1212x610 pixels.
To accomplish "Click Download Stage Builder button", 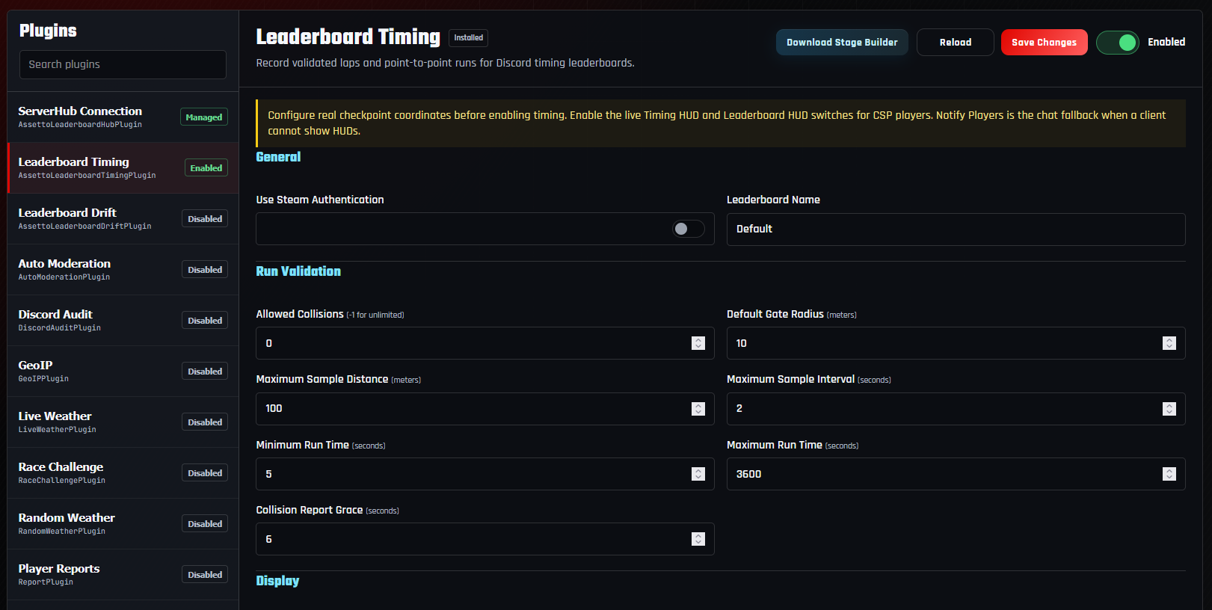I will click(842, 43).
